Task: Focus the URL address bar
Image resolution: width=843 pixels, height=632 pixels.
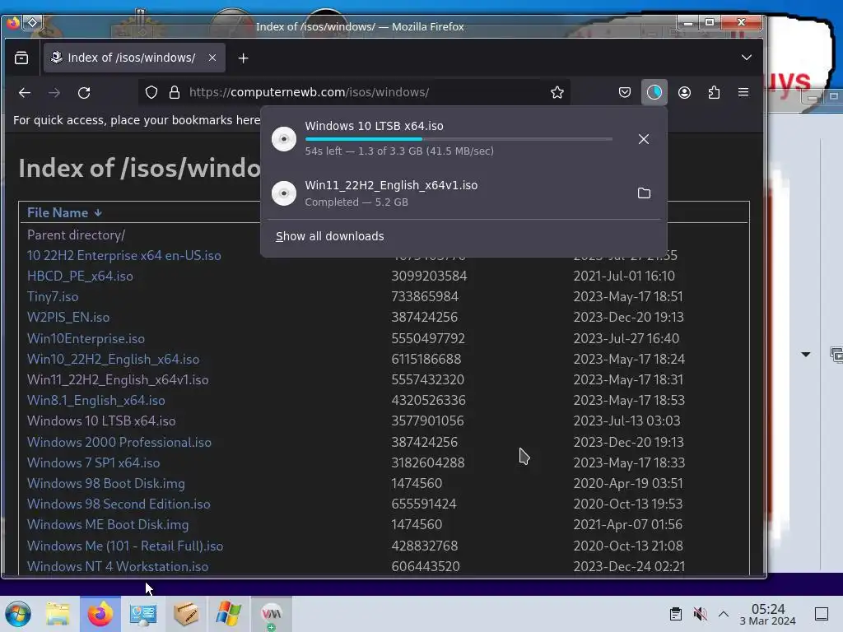Action: coord(355,92)
